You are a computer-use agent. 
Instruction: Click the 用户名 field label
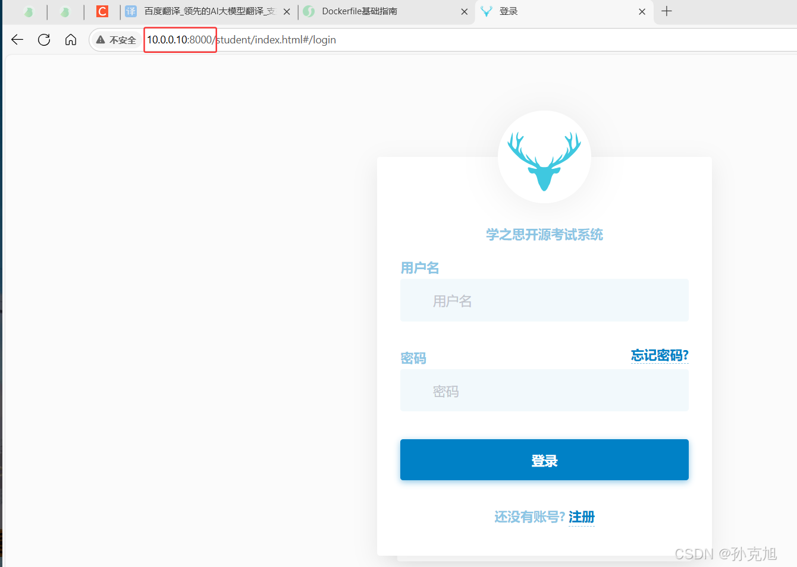pyautogui.click(x=420, y=268)
